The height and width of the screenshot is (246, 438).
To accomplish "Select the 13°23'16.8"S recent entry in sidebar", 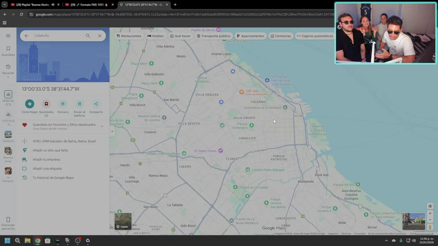I will click(x=8, y=118).
